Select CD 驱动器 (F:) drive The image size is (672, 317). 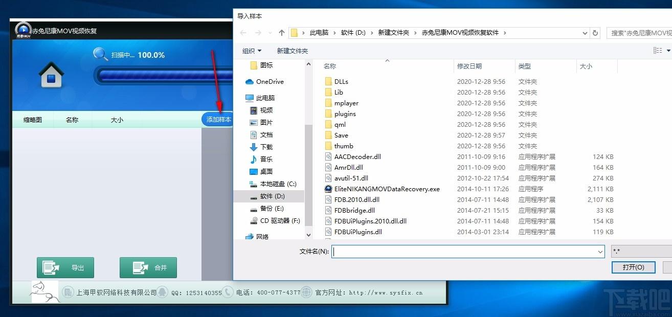coord(275,220)
